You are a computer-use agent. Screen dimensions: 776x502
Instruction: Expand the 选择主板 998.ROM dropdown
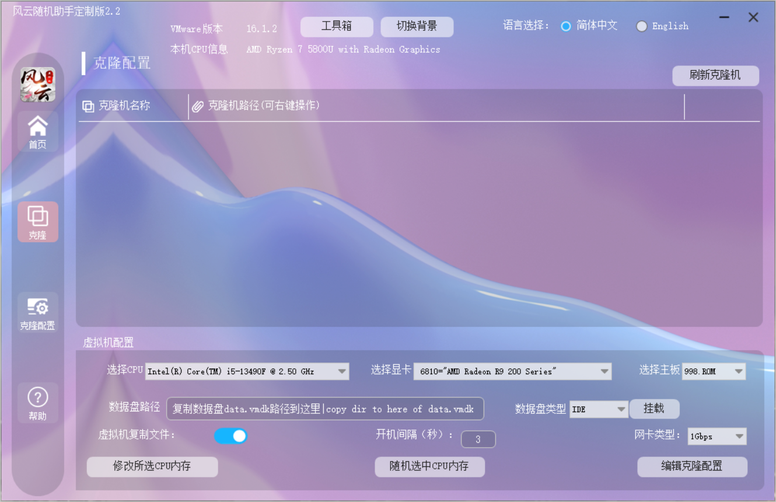tap(739, 371)
